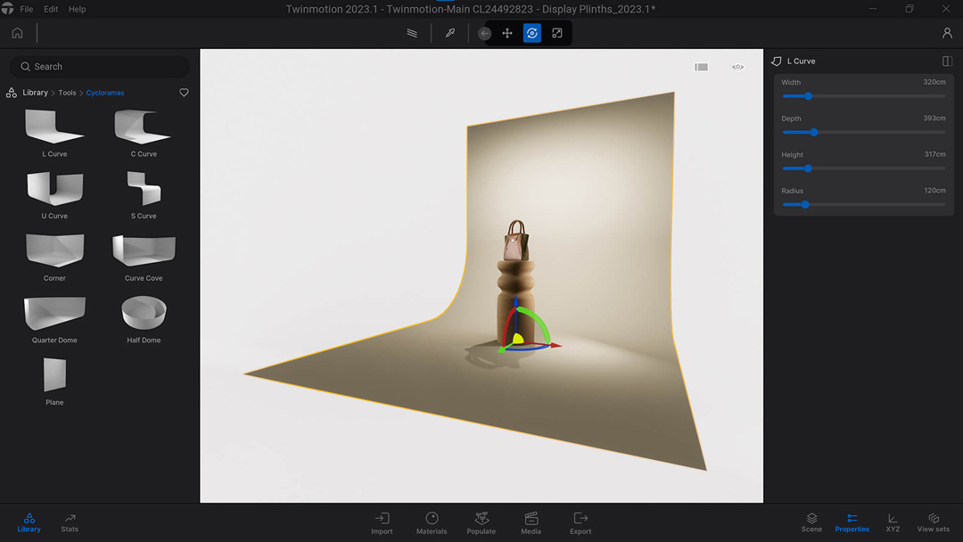This screenshot has height=542, width=963.
Task: Toggle favorites heart in Library
Action: pos(185,93)
